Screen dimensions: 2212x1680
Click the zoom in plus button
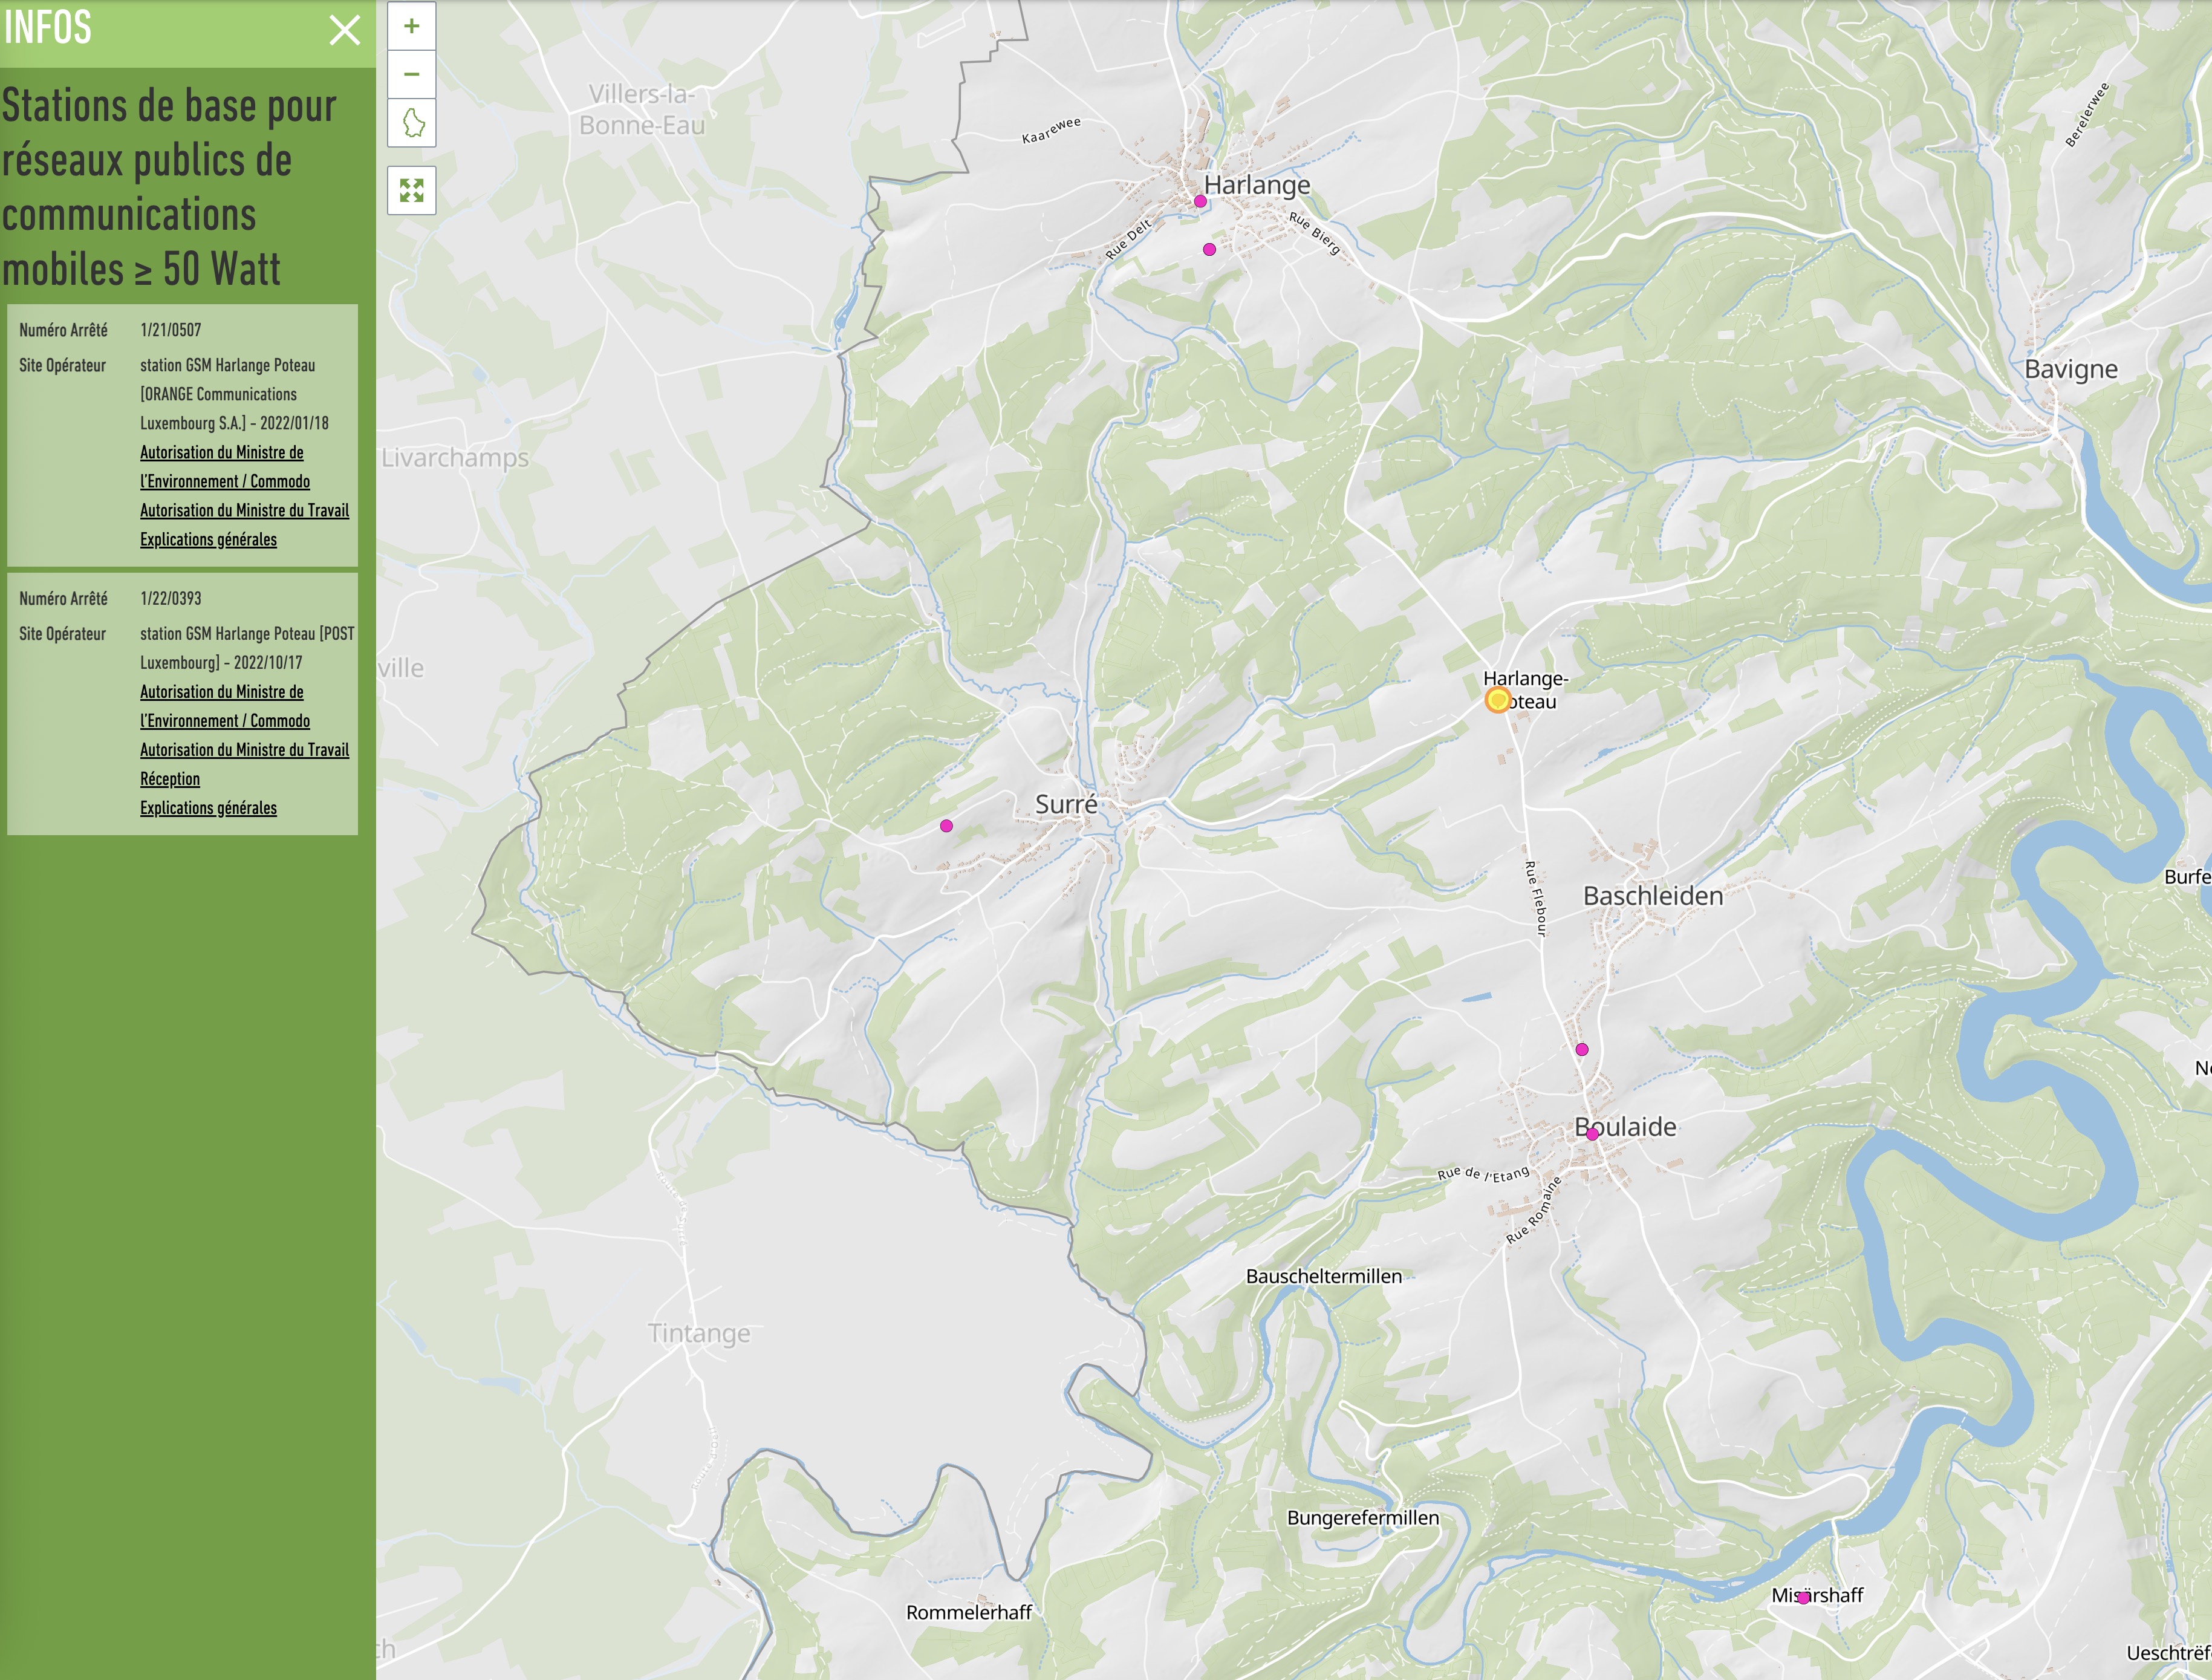(411, 27)
